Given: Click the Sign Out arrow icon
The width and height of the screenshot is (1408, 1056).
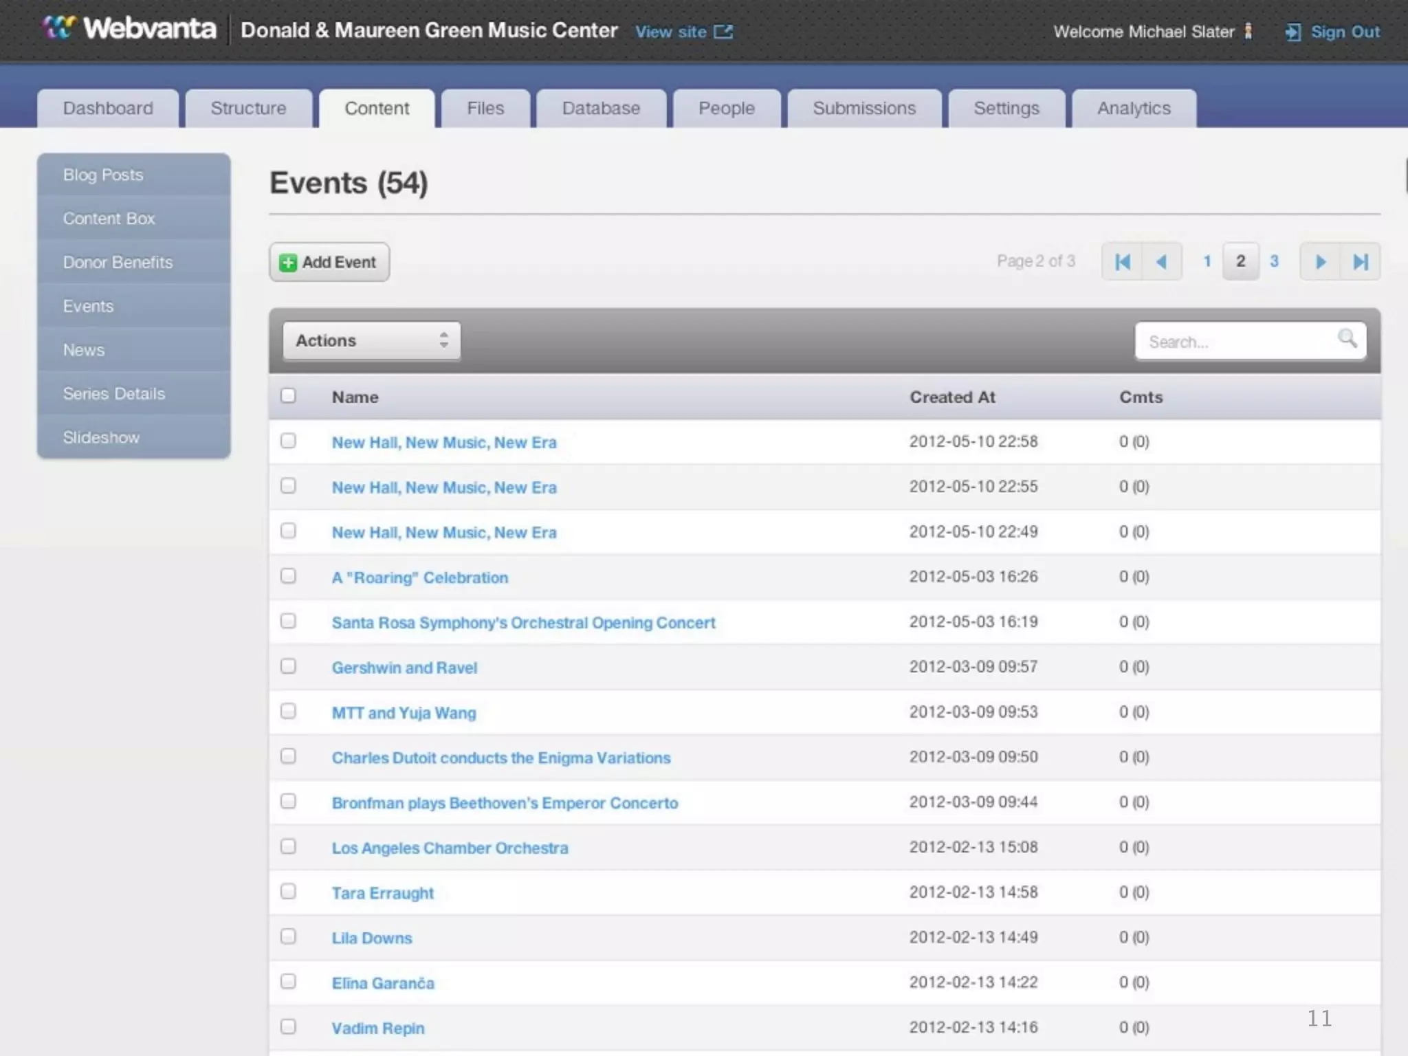Looking at the screenshot, I should (1292, 32).
